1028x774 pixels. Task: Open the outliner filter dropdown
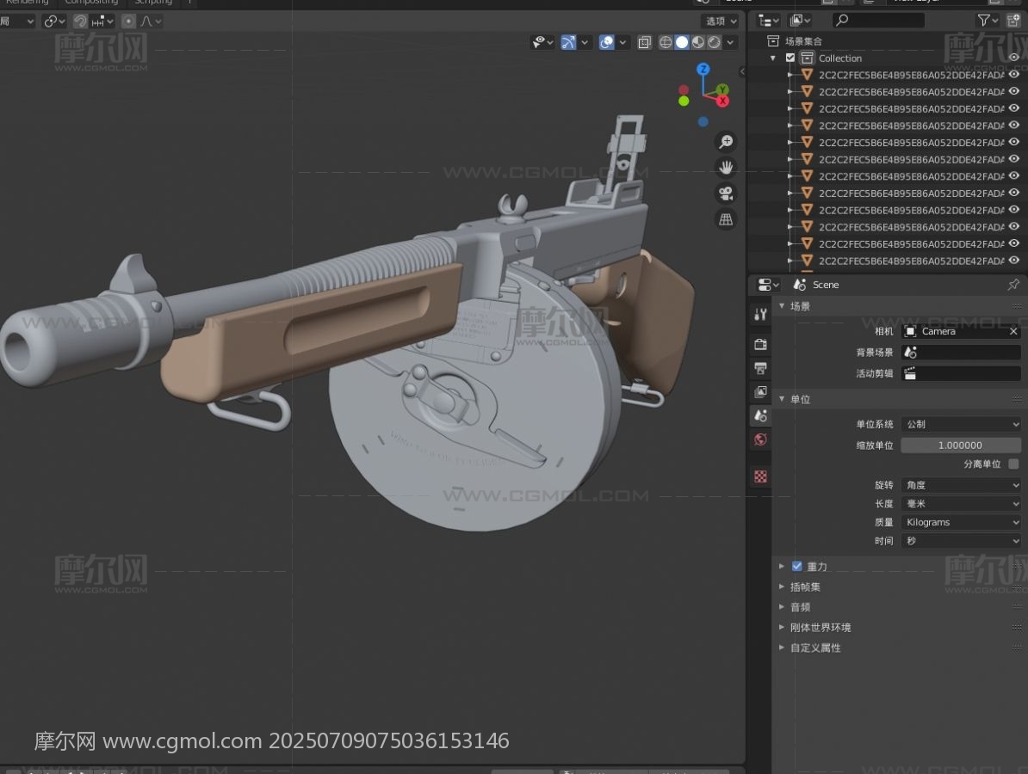click(x=988, y=21)
